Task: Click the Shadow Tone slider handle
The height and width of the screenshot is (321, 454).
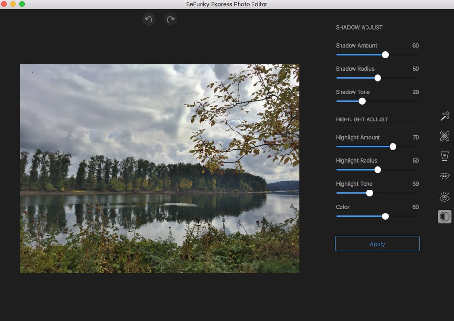Action: point(362,101)
